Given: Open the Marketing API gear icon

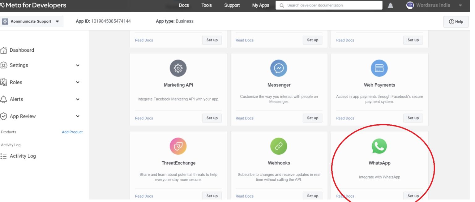Looking at the screenshot, I should tap(178, 68).
